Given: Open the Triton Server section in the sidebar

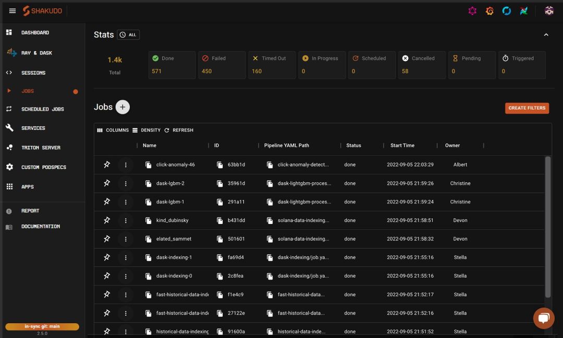Looking at the screenshot, I should [x=39, y=147].
